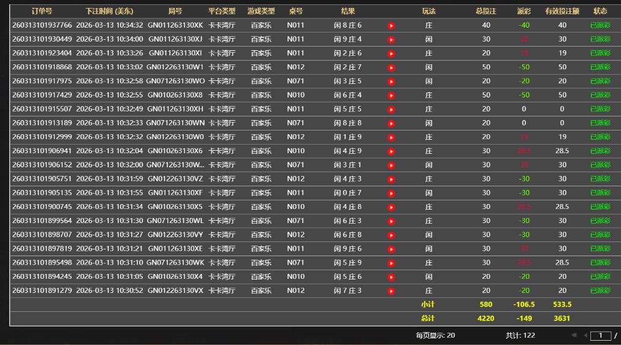
Task: Play result video for round GN010263130X6
Action: tap(391, 151)
